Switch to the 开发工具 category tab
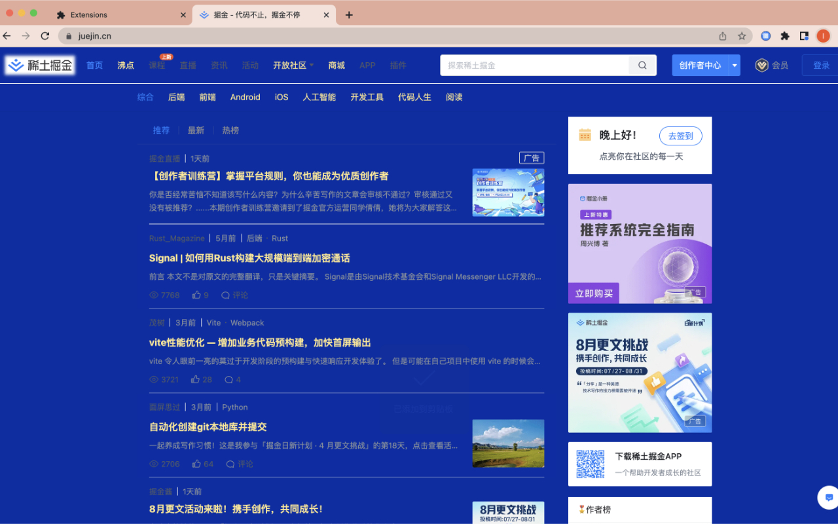The height and width of the screenshot is (524, 838). (x=367, y=97)
